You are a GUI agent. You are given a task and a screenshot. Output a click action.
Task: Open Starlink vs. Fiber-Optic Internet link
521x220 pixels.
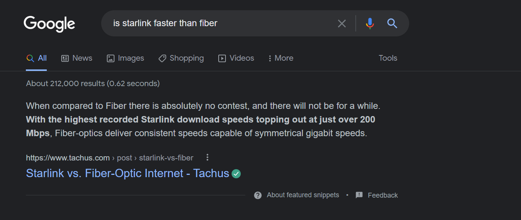point(127,173)
